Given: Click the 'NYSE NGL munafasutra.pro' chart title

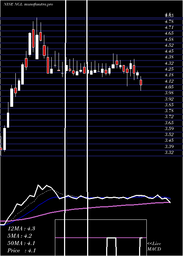Looking at the screenshot, I should point(28,4).
